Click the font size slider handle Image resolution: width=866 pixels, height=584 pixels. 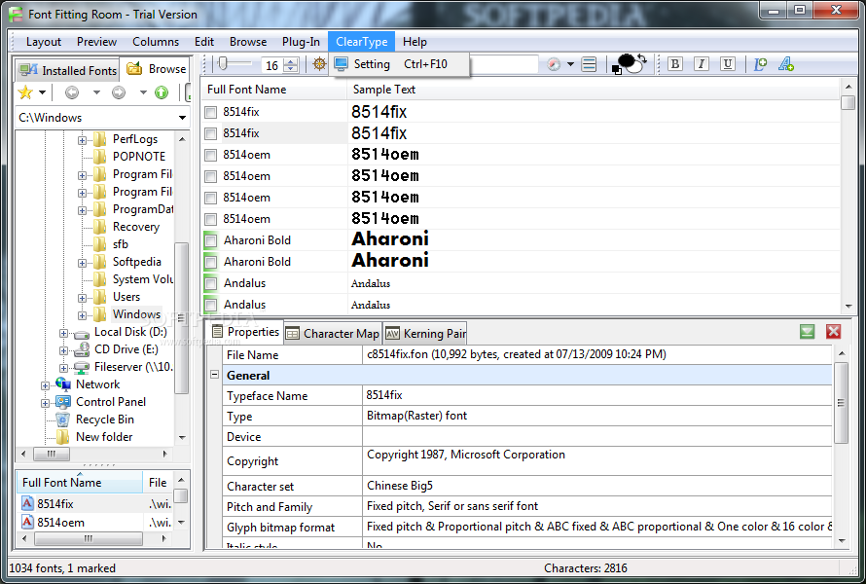click(223, 63)
